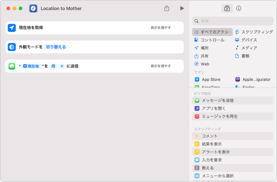
Task: Select 共有 category
Action: (x=201, y=56)
